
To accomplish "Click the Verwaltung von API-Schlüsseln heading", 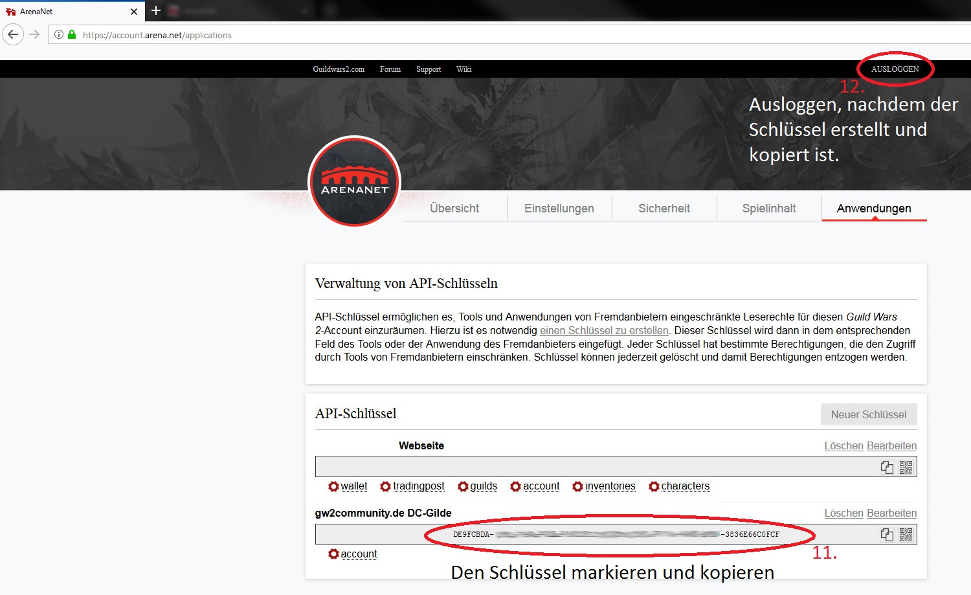I will point(407,284).
